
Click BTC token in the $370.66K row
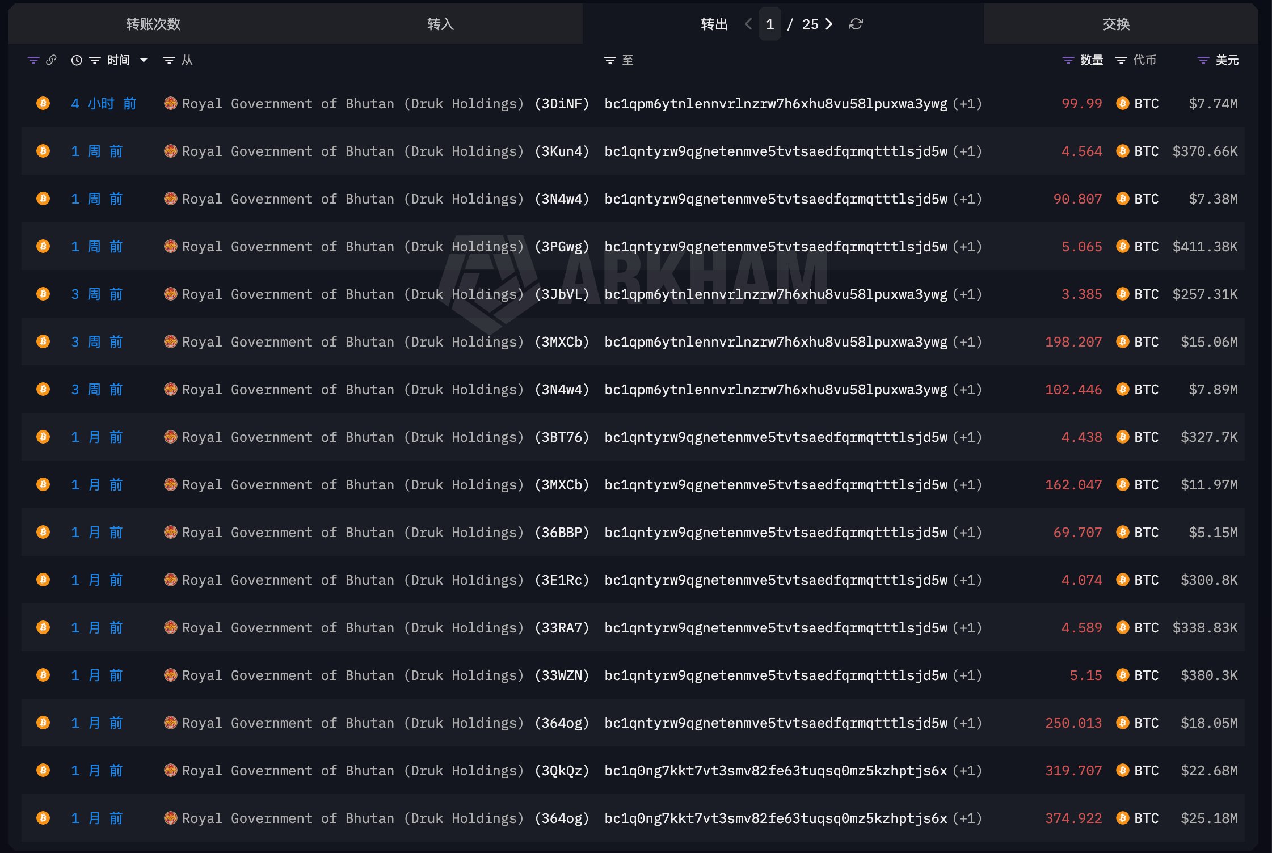tap(1138, 151)
